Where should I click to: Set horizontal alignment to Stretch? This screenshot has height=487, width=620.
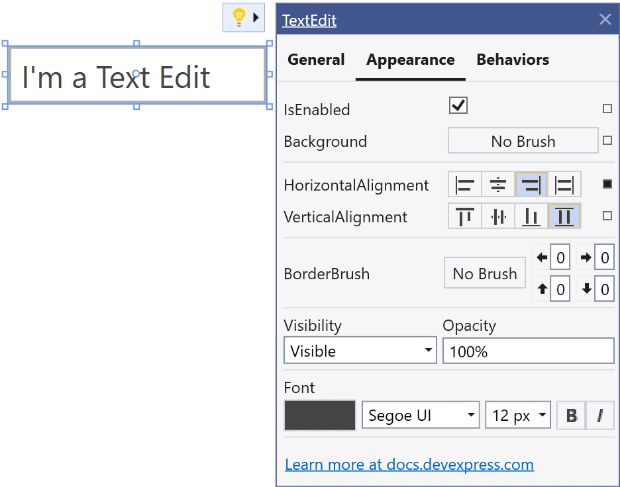tap(564, 185)
